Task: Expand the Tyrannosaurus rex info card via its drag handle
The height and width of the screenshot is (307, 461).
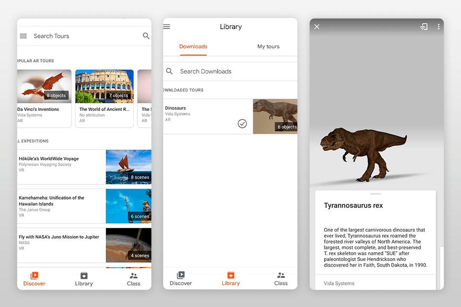Action: 375,193
